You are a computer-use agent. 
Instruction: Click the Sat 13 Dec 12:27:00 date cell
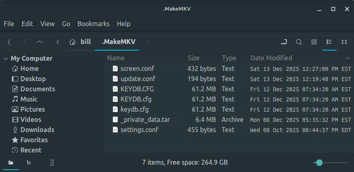(x=301, y=69)
